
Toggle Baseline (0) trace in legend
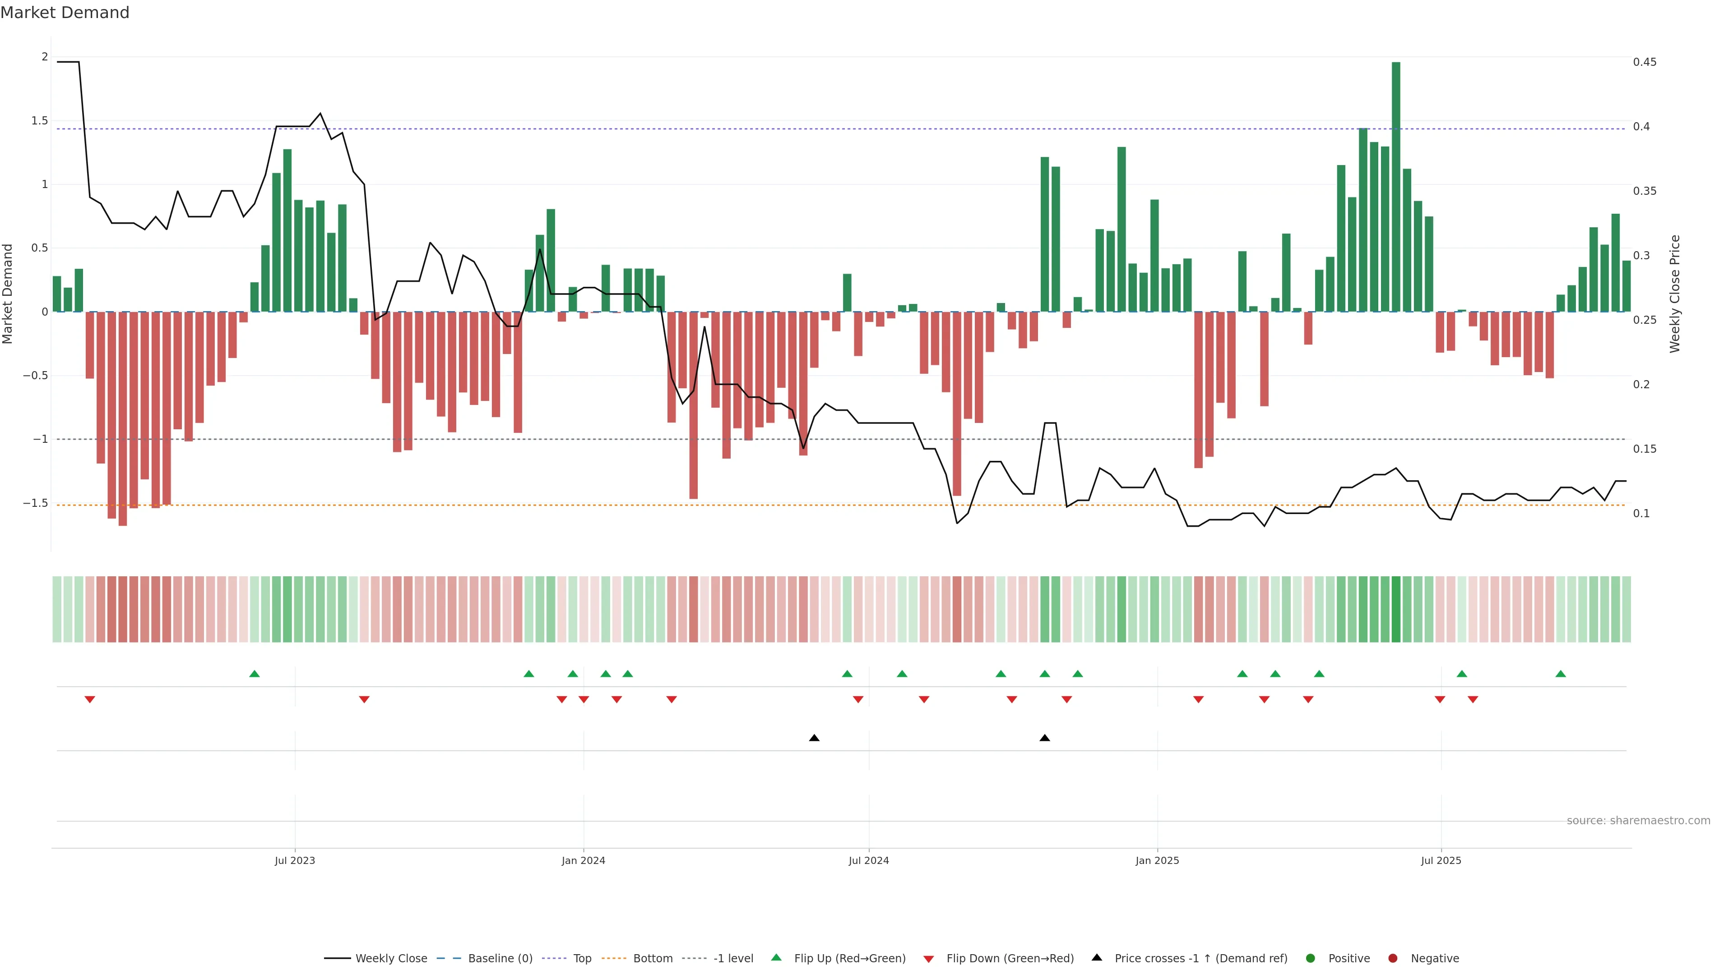pyautogui.click(x=500, y=958)
